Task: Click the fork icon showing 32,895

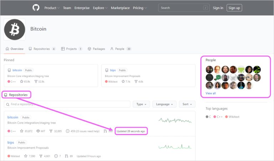Action: coord(51,131)
